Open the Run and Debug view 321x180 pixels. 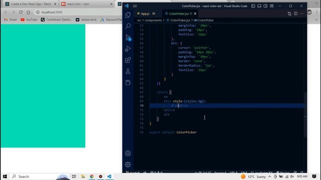click(128, 49)
